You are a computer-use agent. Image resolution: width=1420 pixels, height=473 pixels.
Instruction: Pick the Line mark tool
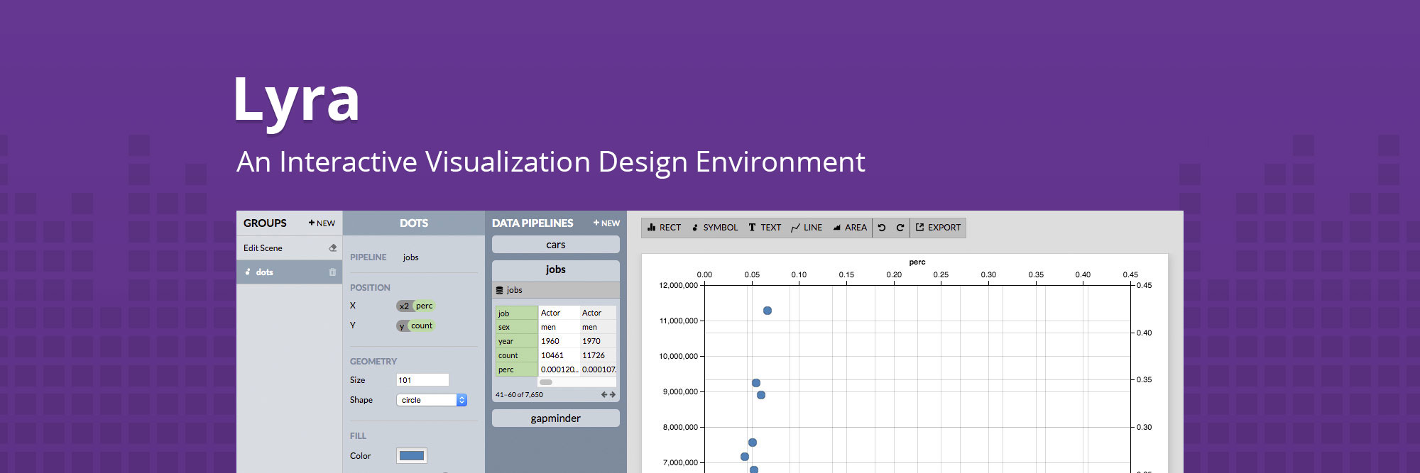tap(806, 228)
